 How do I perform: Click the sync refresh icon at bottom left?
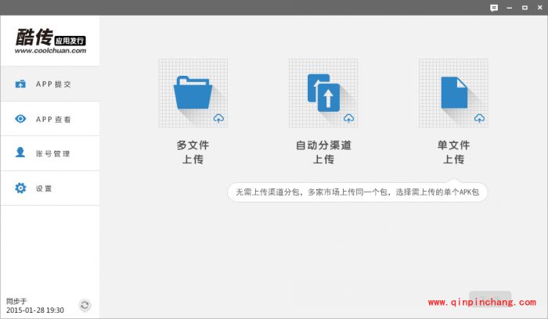coord(85,305)
